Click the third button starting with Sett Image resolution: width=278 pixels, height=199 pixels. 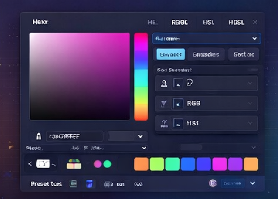pos(244,54)
